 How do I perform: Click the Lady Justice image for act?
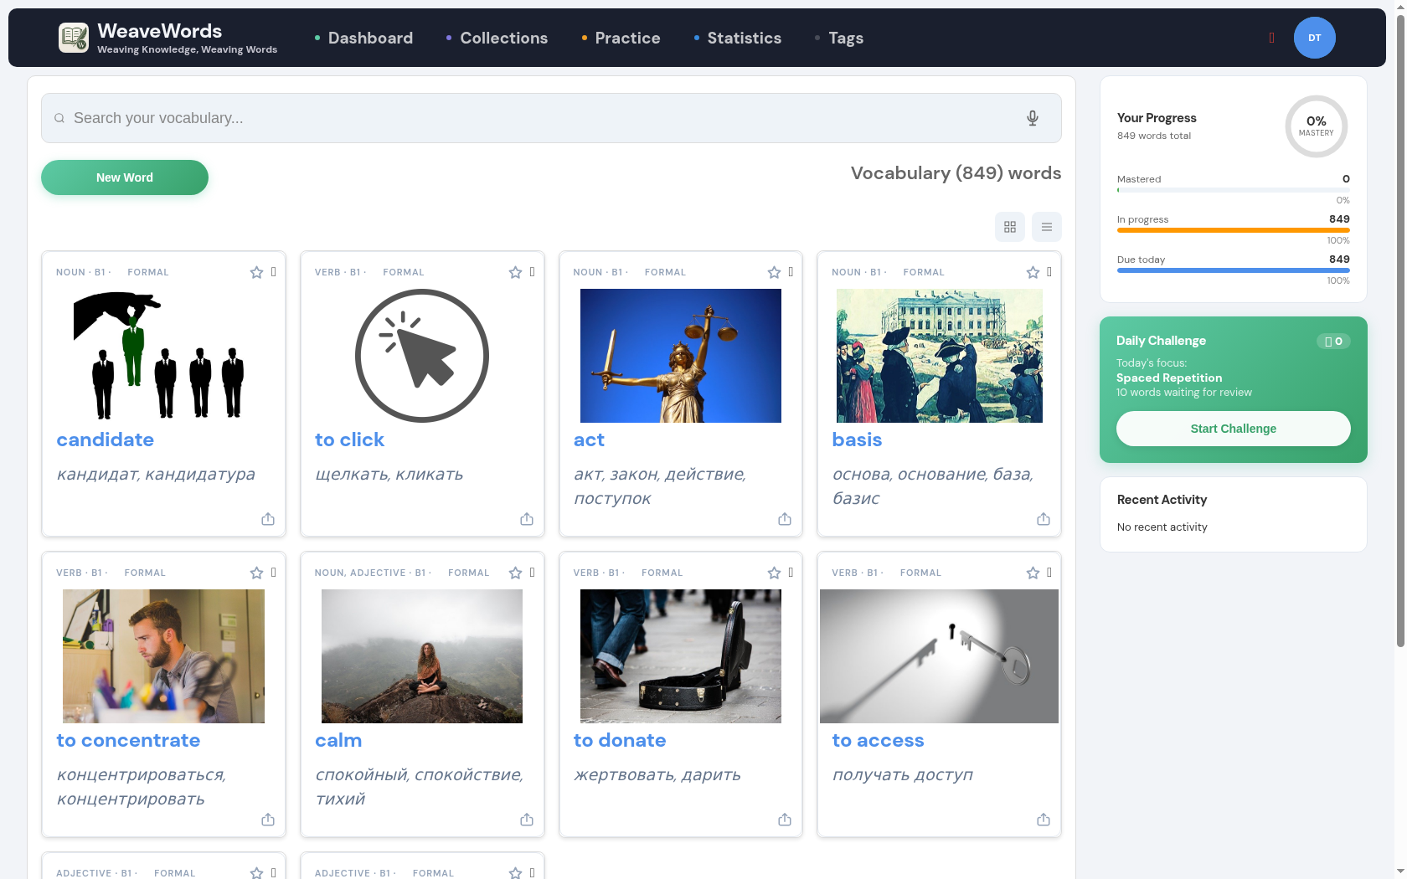click(x=681, y=356)
